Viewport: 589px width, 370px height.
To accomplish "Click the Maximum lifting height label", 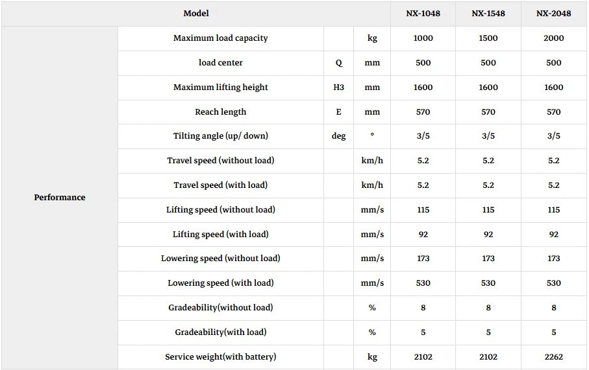I will click(x=221, y=87).
